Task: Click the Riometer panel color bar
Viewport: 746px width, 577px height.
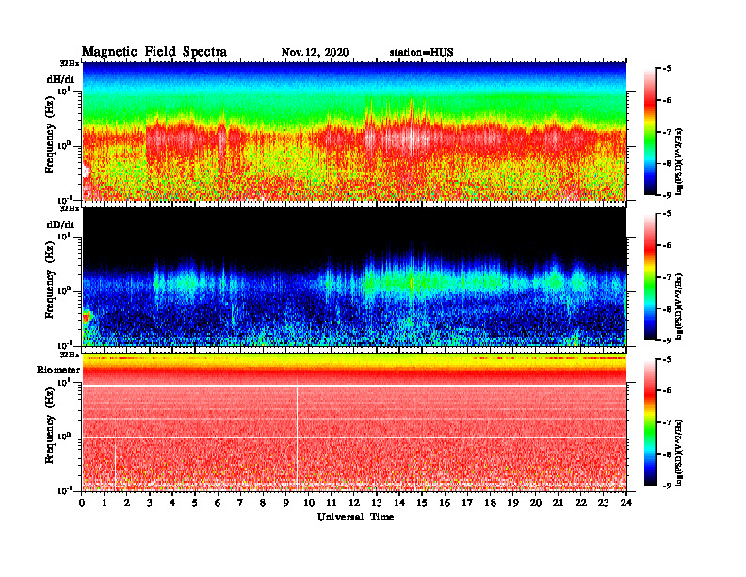Action: (649, 422)
